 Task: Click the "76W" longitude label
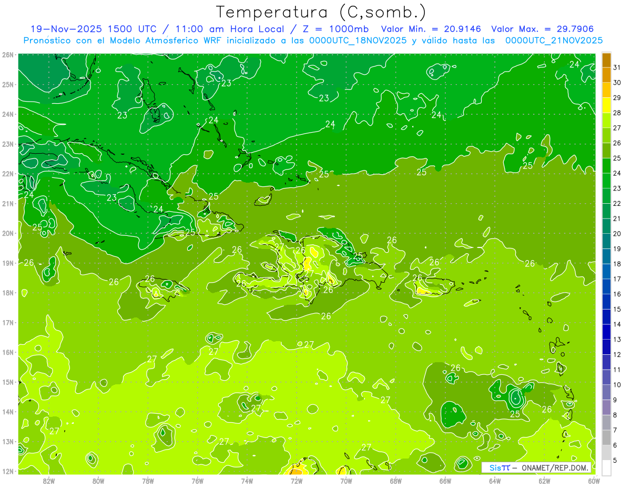click(198, 480)
